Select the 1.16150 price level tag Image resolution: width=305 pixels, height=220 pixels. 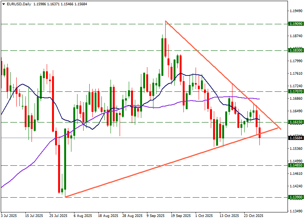(x=296, y=122)
